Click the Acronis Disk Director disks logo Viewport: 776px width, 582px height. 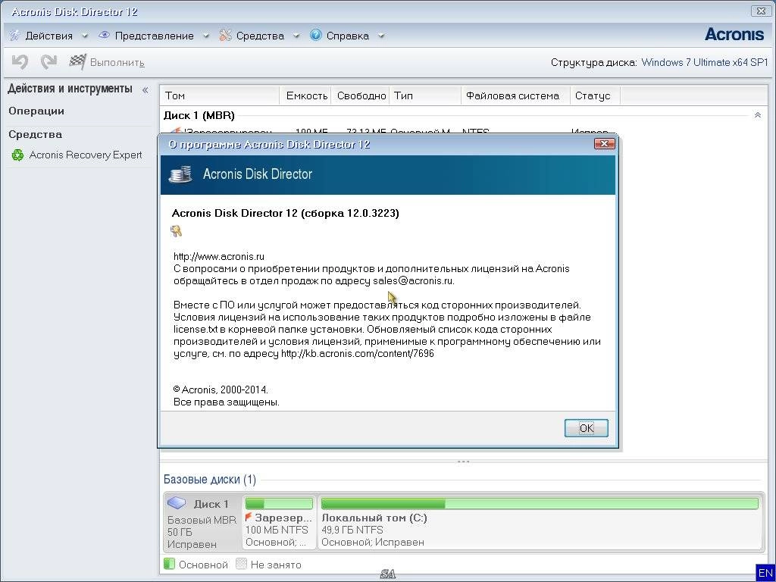pyautogui.click(x=180, y=175)
